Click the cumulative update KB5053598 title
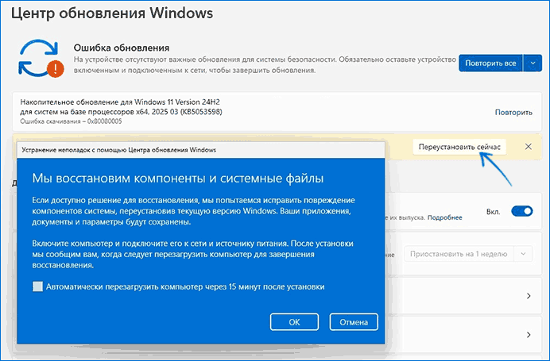 click(121, 107)
